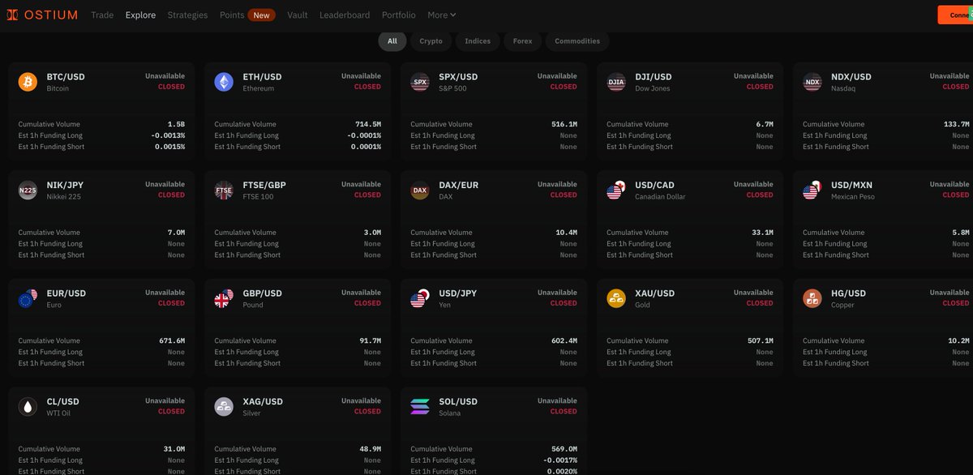973x475 pixels.
Task: Open the Leaderboard page
Action: pos(345,15)
